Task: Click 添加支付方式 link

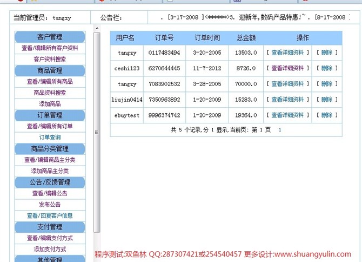Action: (50, 249)
